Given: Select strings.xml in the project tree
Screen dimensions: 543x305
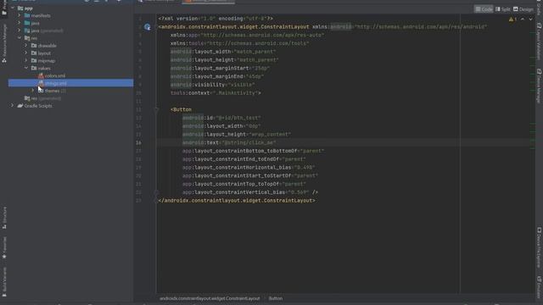Looking at the screenshot, I should point(70,83).
